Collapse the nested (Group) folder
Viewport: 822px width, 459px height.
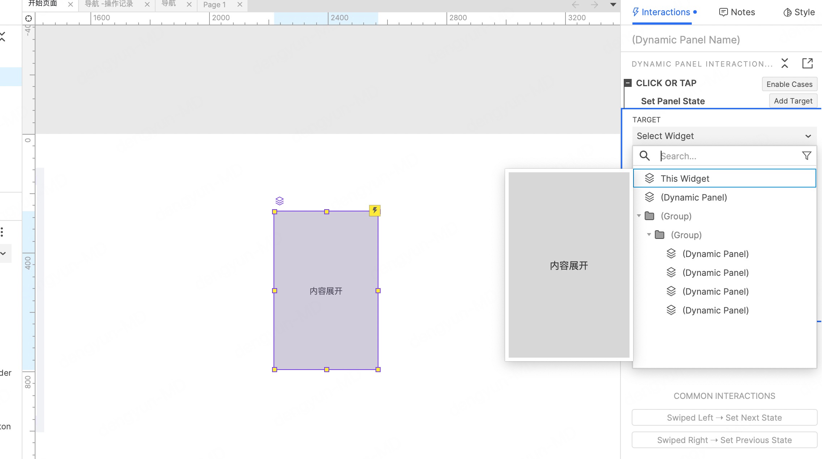click(649, 235)
